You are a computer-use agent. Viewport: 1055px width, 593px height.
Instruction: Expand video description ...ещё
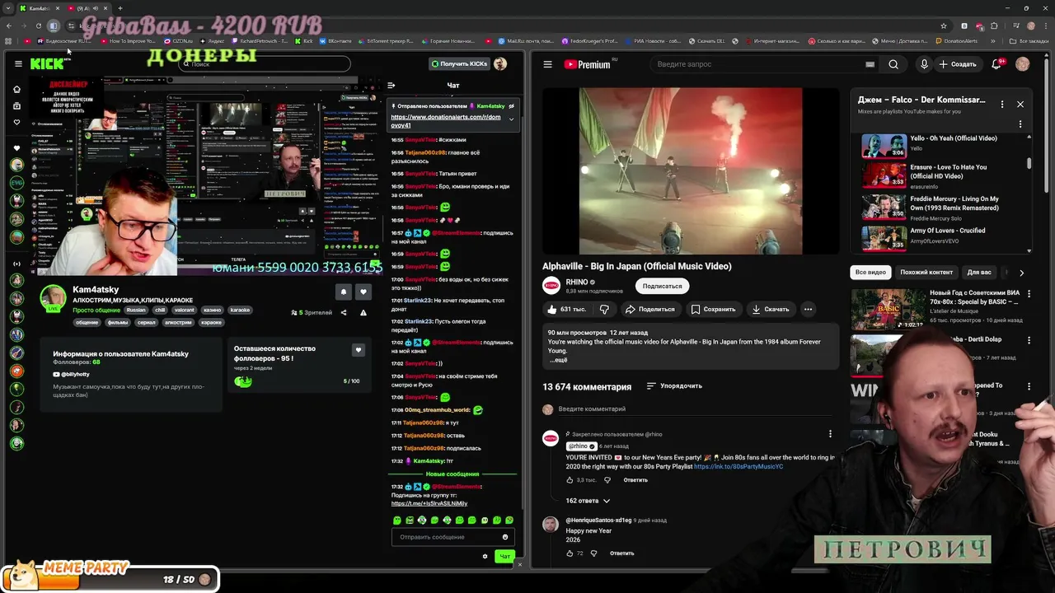[558, 360]
